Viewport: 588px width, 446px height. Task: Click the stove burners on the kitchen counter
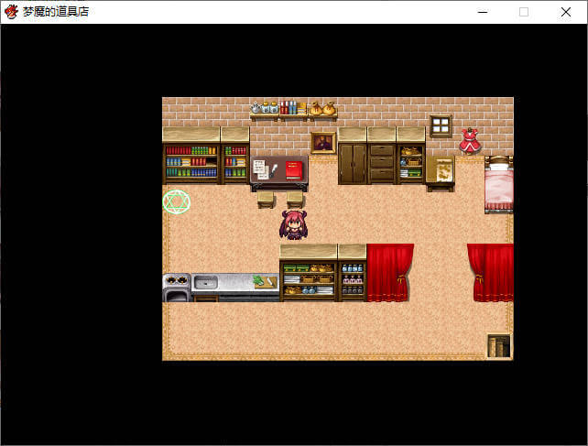tap(176, 282)
